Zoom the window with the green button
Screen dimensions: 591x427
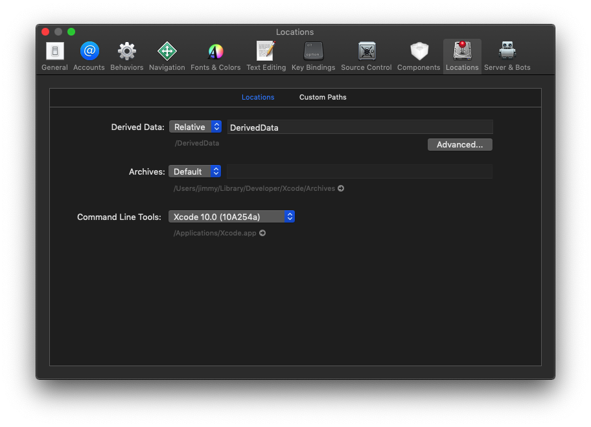click(71, 32)
